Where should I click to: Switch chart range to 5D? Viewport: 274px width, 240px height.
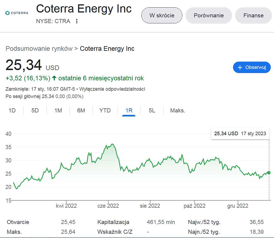pyautogui.click(x=35, y=110)
